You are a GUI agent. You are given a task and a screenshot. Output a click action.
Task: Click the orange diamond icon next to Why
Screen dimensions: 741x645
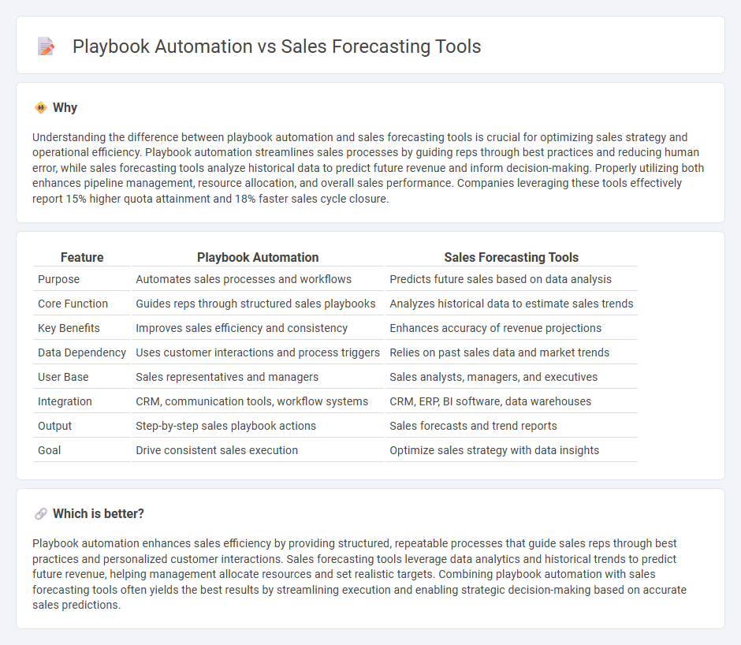point(41,108)
